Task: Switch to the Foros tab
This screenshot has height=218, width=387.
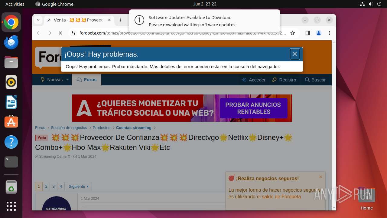Action: click(86, 80)
